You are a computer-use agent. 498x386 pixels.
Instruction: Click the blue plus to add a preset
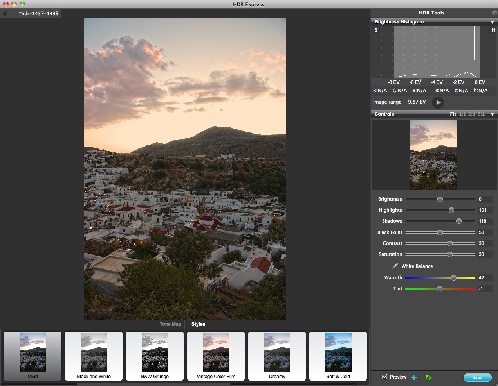(x=414, y=377)
